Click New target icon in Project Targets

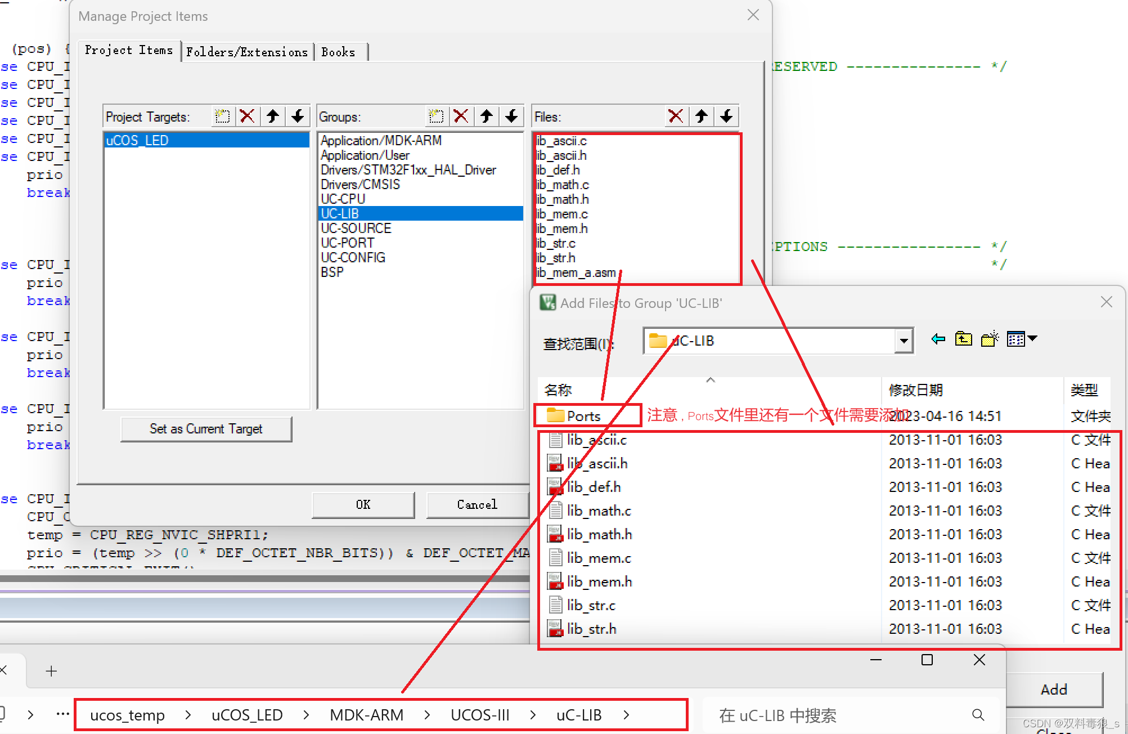click(222, 117)
